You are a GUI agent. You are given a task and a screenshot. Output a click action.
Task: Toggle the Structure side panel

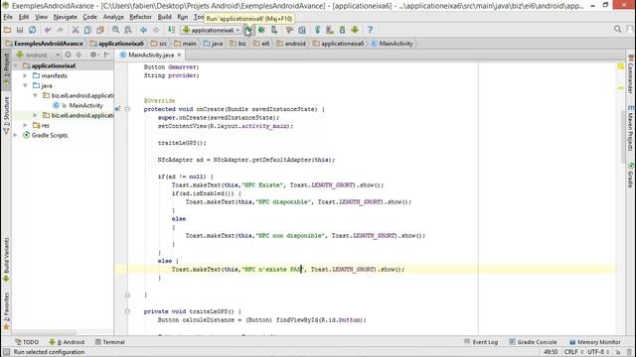[6, 115]
